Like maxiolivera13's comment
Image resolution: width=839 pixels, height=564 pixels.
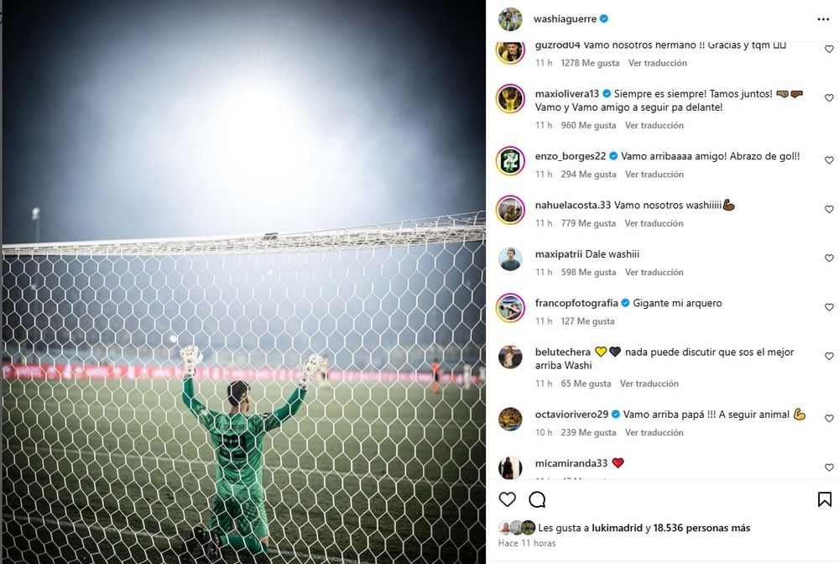(x=829, y=98)
